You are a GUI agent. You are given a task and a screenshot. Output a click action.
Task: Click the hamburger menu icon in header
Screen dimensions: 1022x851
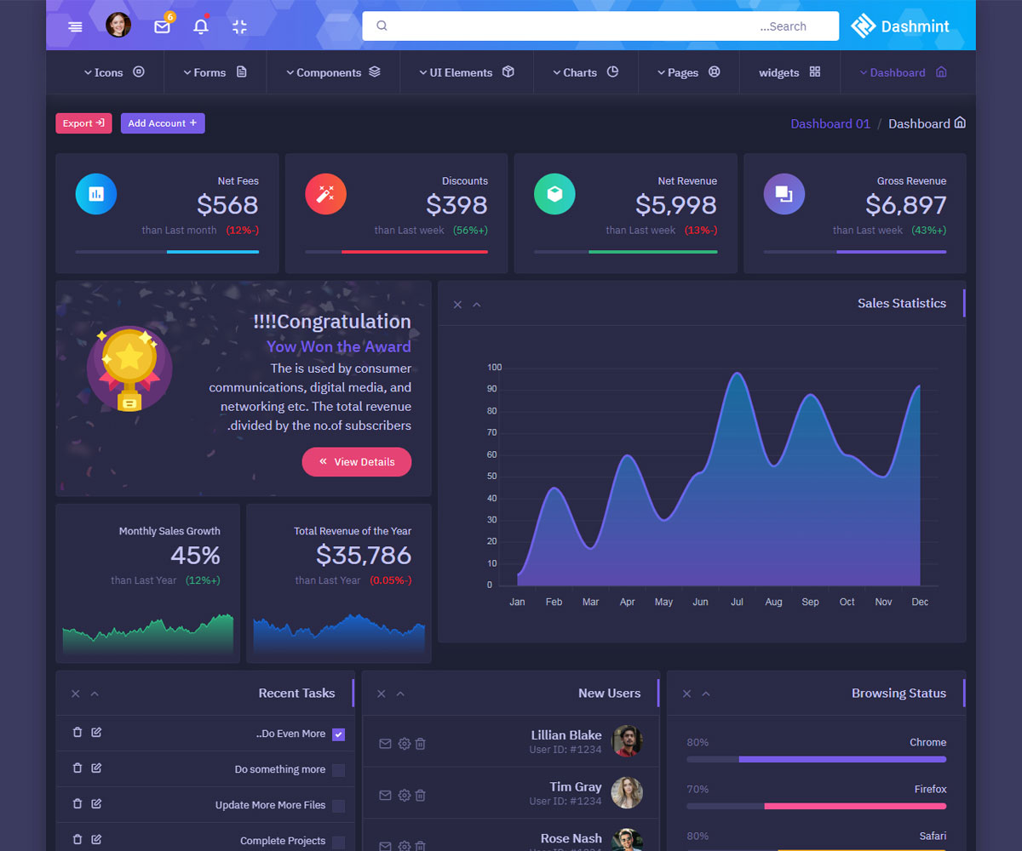pos(75,26)
